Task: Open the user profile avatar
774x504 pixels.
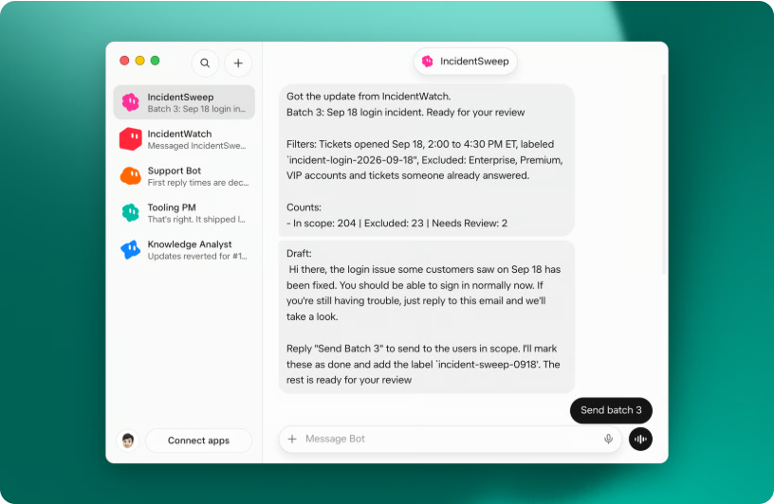Action: tap(128, 440)
